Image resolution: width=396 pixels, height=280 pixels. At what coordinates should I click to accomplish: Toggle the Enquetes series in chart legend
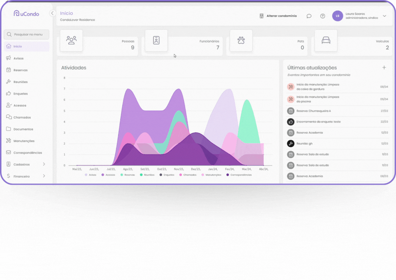(167, 175)
